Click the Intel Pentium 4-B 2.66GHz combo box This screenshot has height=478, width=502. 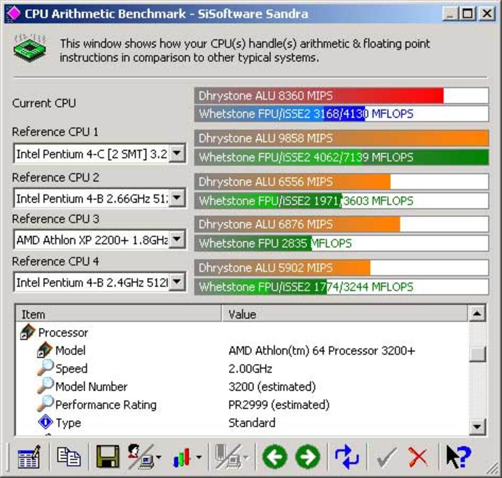[99, 198]
